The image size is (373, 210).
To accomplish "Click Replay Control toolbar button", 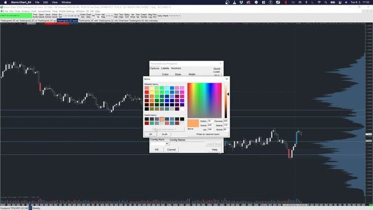I will tap(127, 16).
